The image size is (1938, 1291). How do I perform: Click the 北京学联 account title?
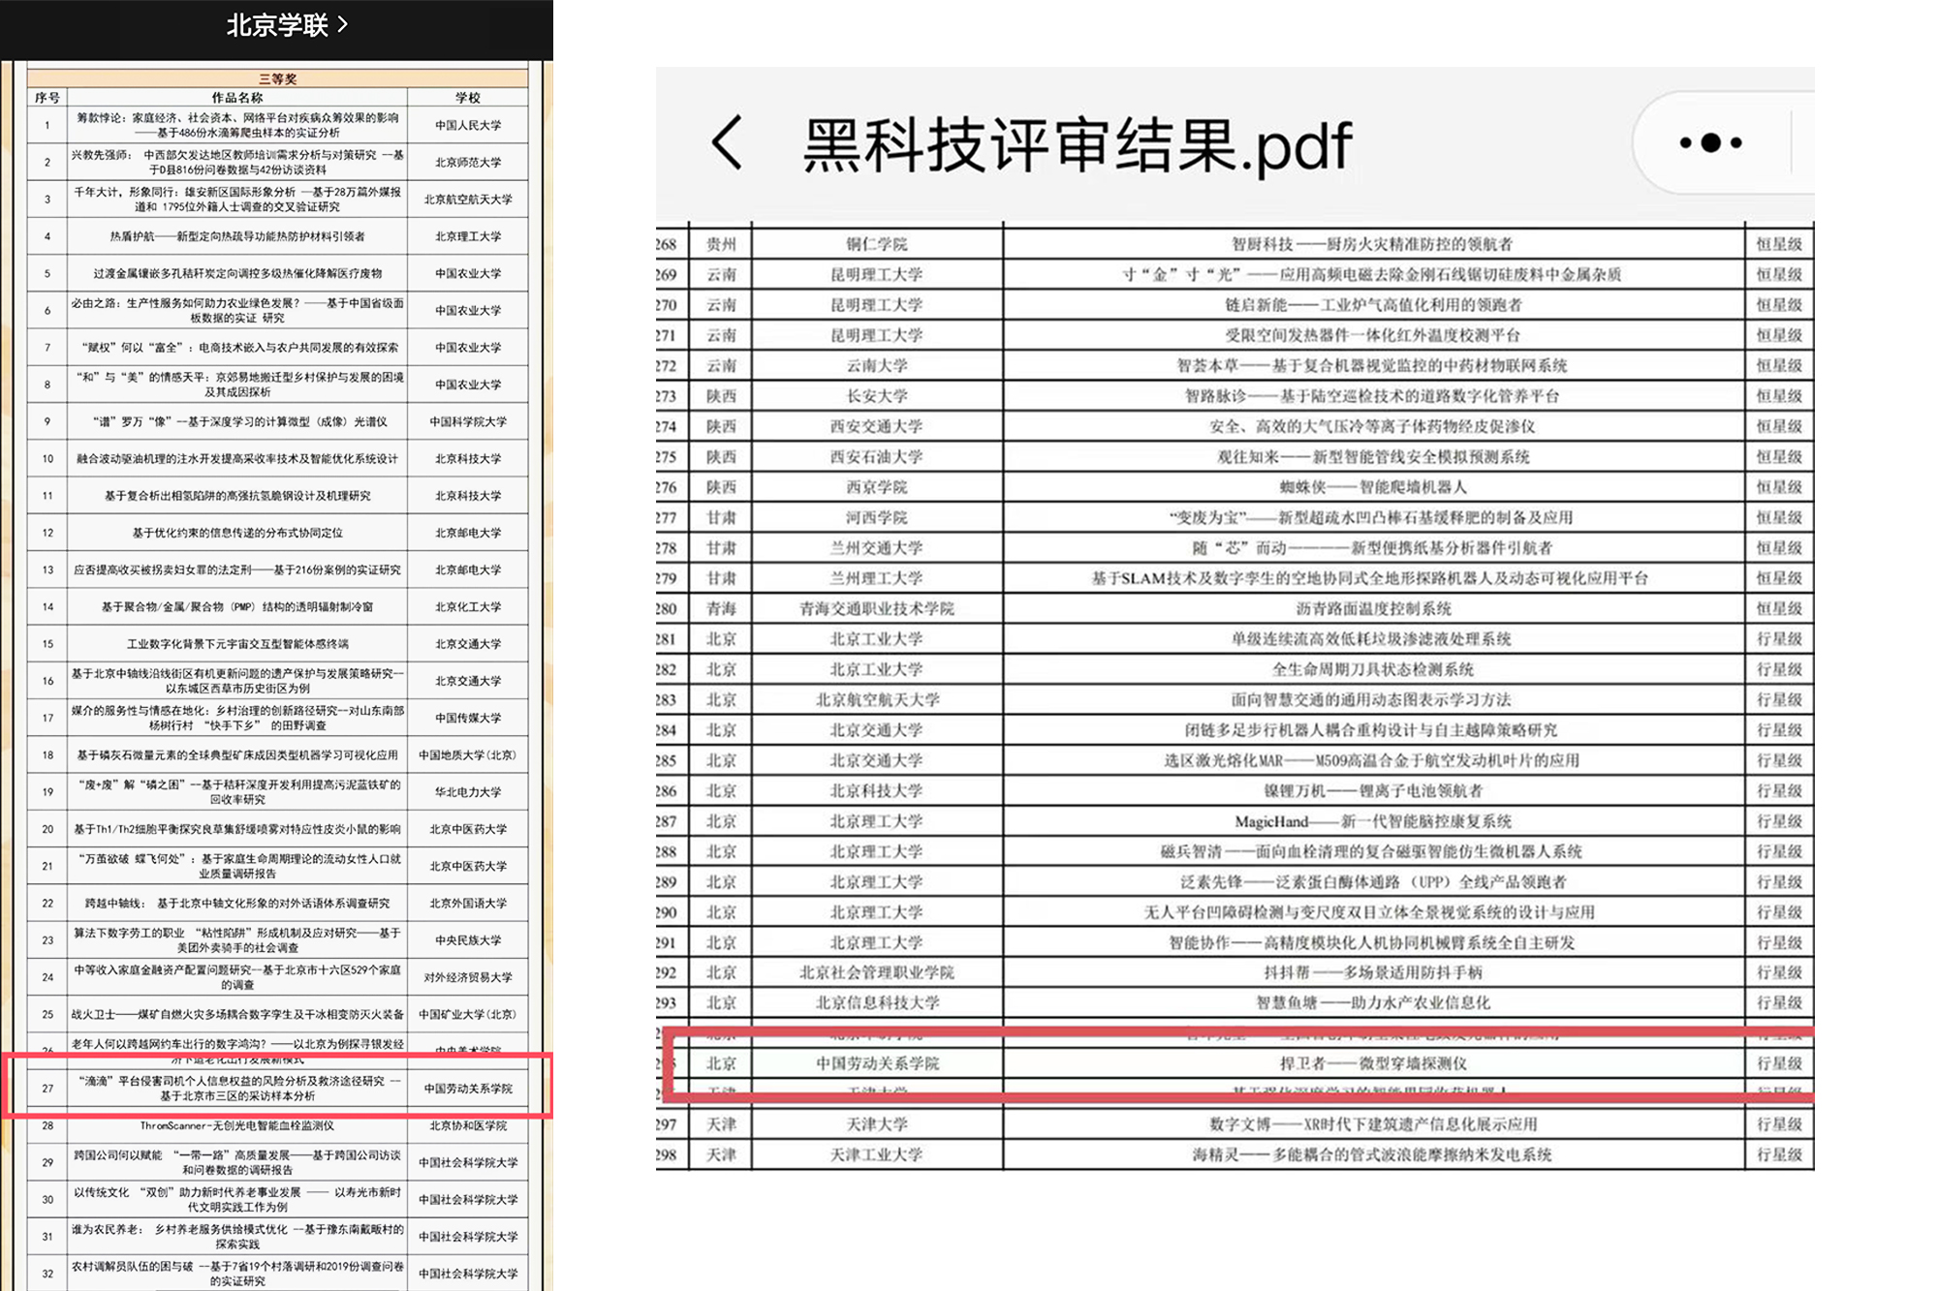tap(277, 25)
